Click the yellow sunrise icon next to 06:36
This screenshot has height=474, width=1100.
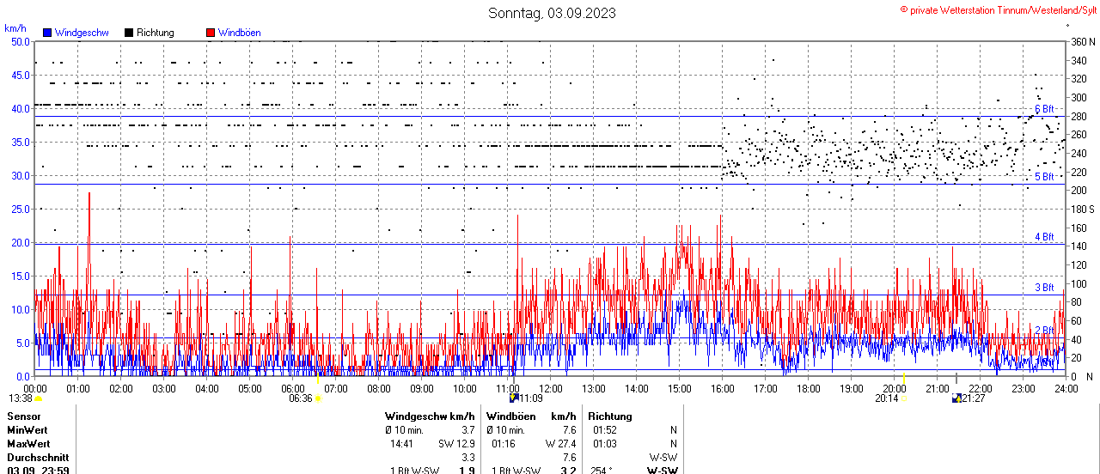click(319, 398)
